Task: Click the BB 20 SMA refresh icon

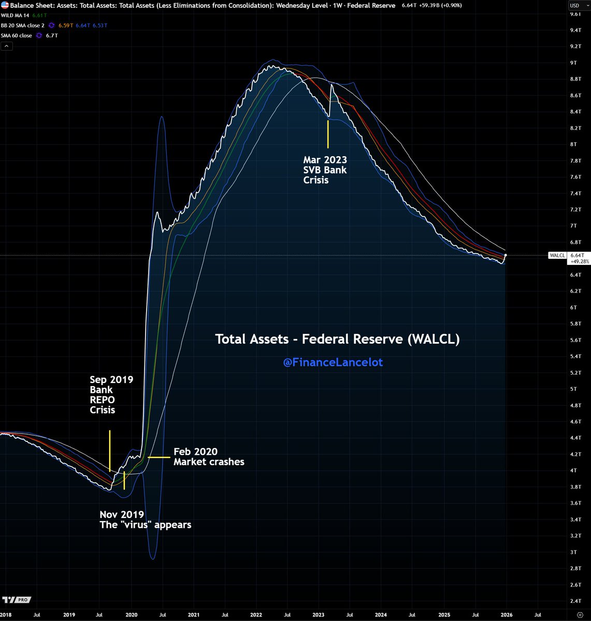Action: tap(51, 25)
